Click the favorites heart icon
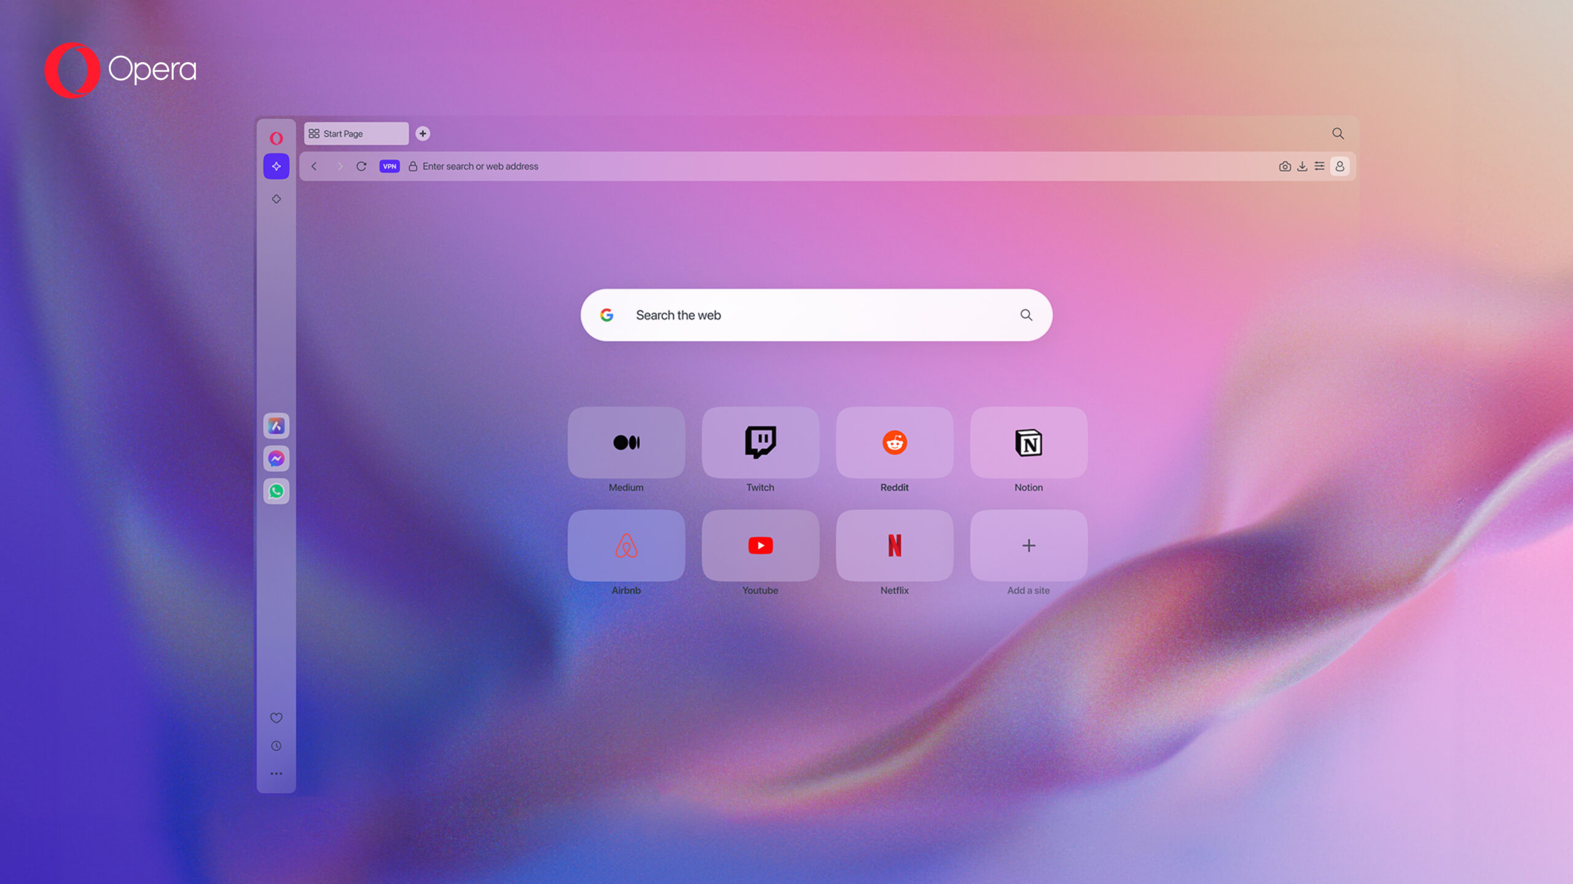This screenshot has height=884, width=1573. tap(275, 716)
